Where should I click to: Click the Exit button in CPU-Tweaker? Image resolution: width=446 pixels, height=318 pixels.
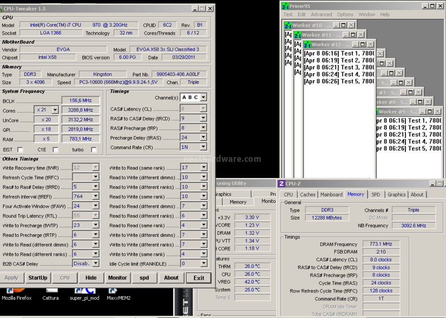[x=199, y=278]
